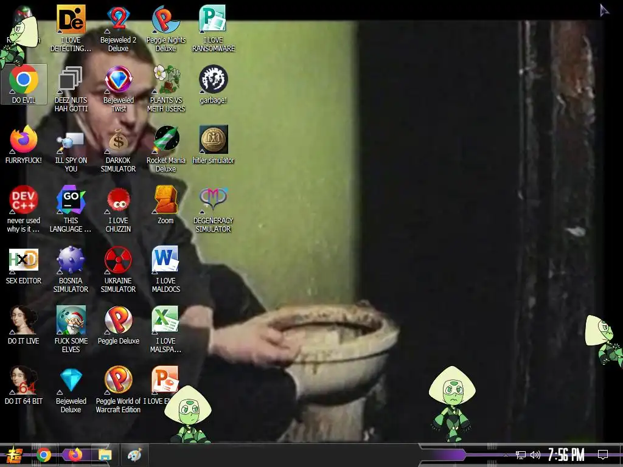Open the blue diamond Bejeweled Deluxe icon
623x467 pixels.
pos(71,380)
